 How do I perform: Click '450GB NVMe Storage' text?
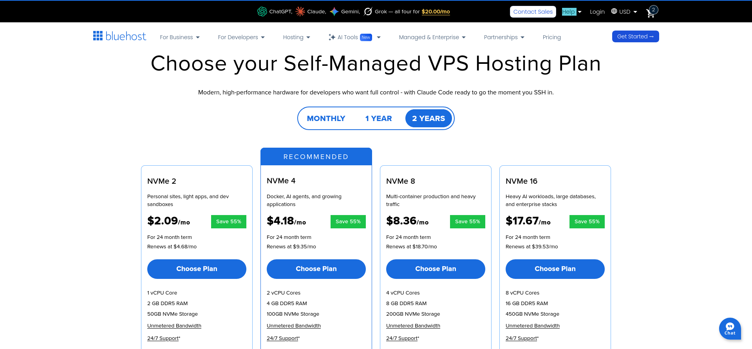point(532,314)
